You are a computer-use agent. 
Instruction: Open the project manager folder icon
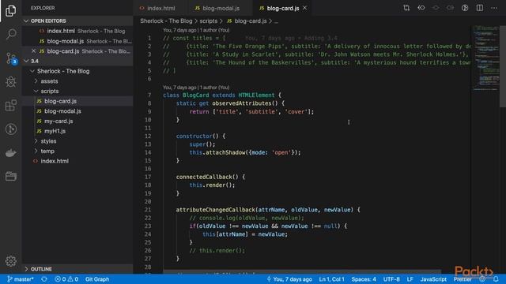[10, 176]
